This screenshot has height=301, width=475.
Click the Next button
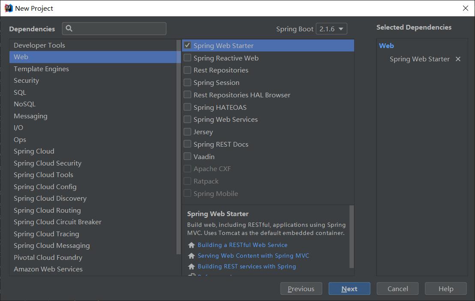[x=349, y=289]
